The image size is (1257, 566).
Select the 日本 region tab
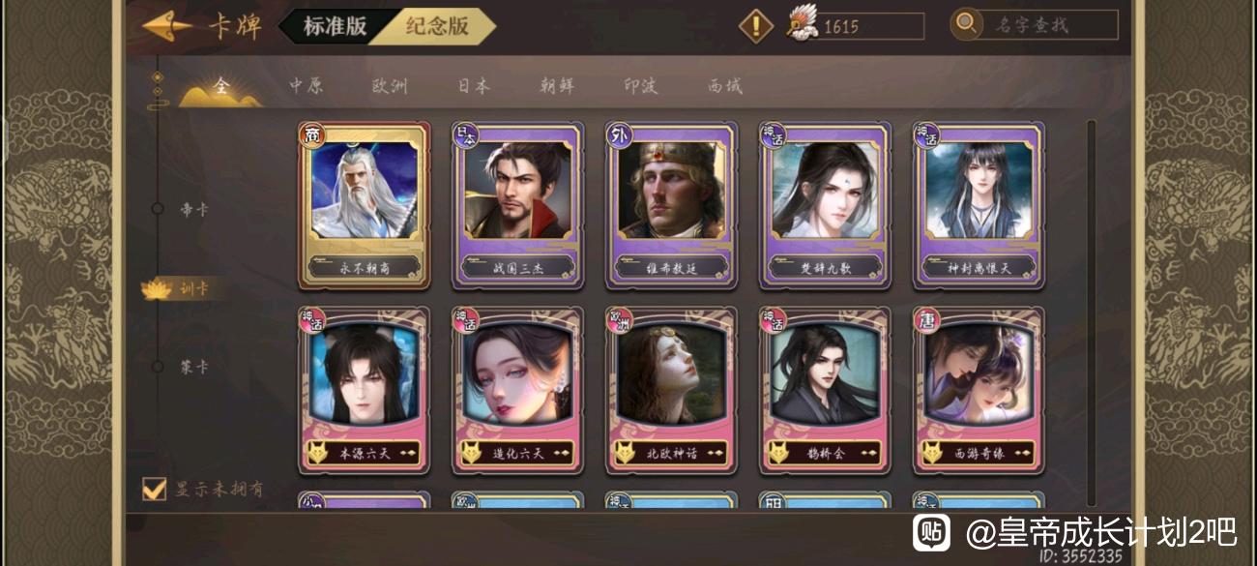tap(474, 86)
